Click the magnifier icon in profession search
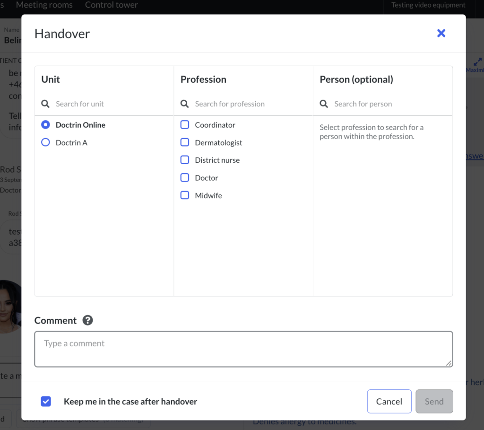Screen dimensions: 484x430 [185, 104]
